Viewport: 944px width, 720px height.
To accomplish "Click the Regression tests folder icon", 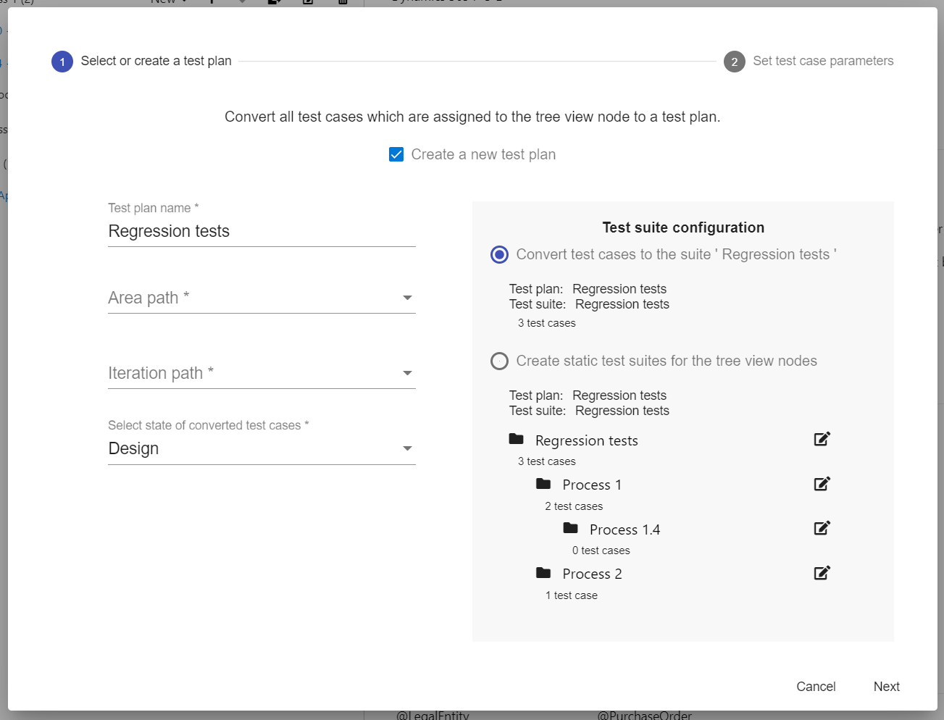I will click(517, 439).
